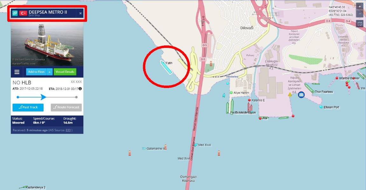The height and width of the screenshot is (190, 366).
Task: Close the DEEPSEA METRO II vessel panel
Action: (80, 13)
